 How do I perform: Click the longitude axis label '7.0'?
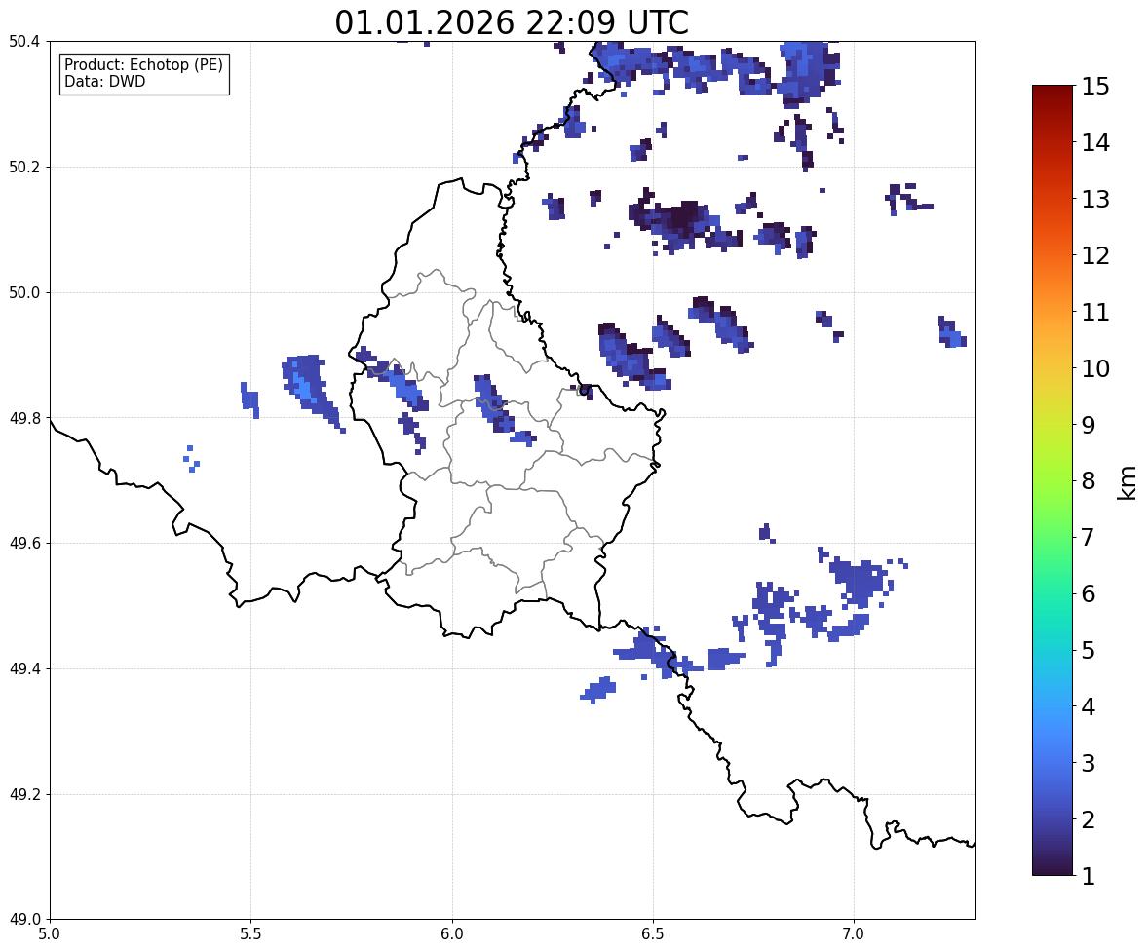coord(855,934)
